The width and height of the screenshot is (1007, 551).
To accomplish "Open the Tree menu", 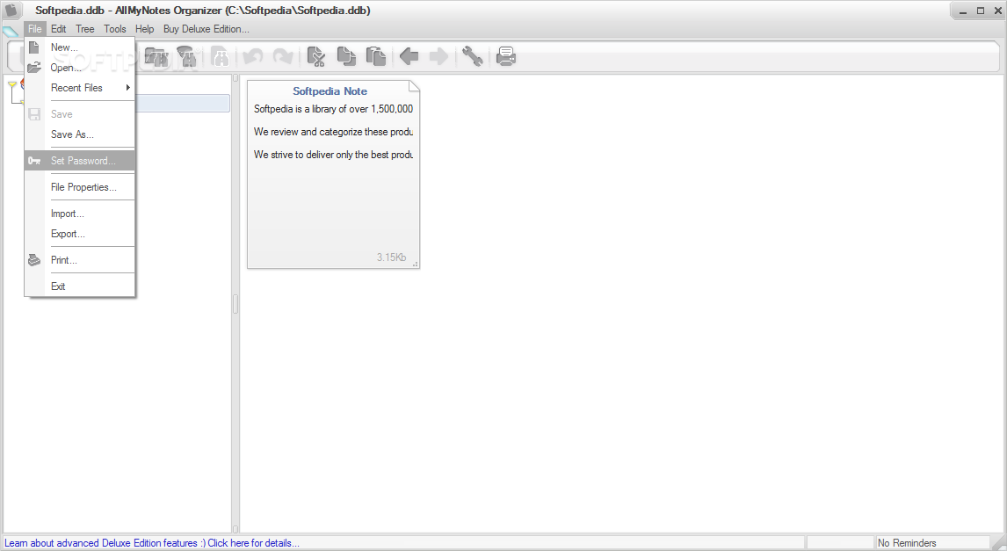I will 84,29.
